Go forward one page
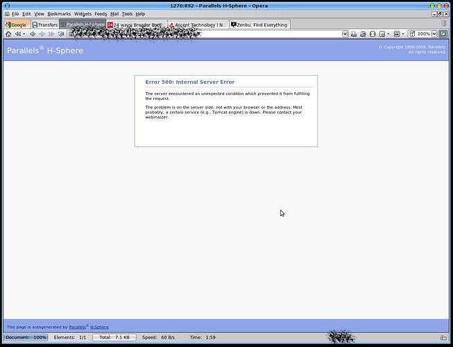 click(x=42, y=34)
